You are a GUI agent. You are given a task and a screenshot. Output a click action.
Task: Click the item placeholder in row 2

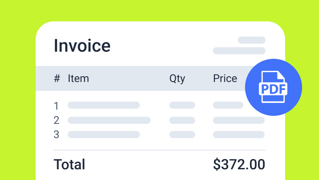tap(109, 120)
